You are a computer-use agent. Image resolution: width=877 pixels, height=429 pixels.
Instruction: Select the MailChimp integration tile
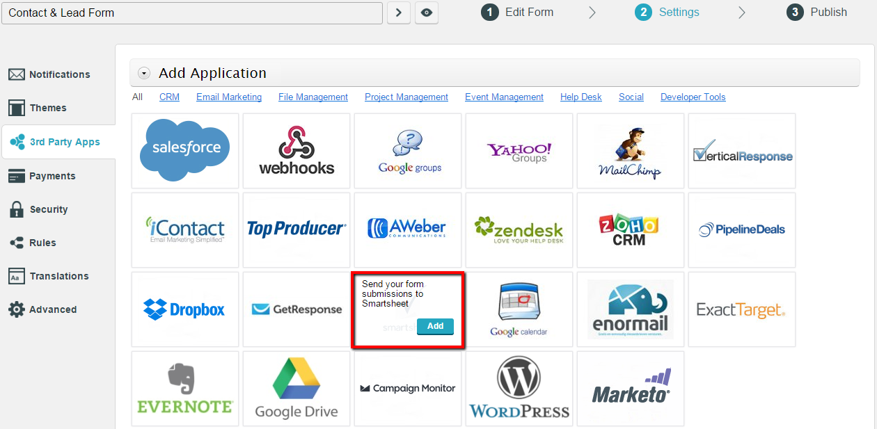coord(631,151)
